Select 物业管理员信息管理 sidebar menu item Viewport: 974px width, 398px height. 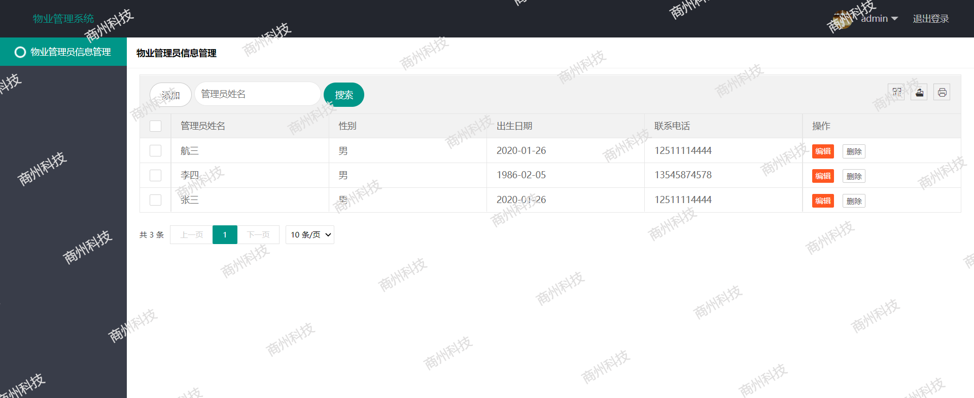tap(63, 52)
